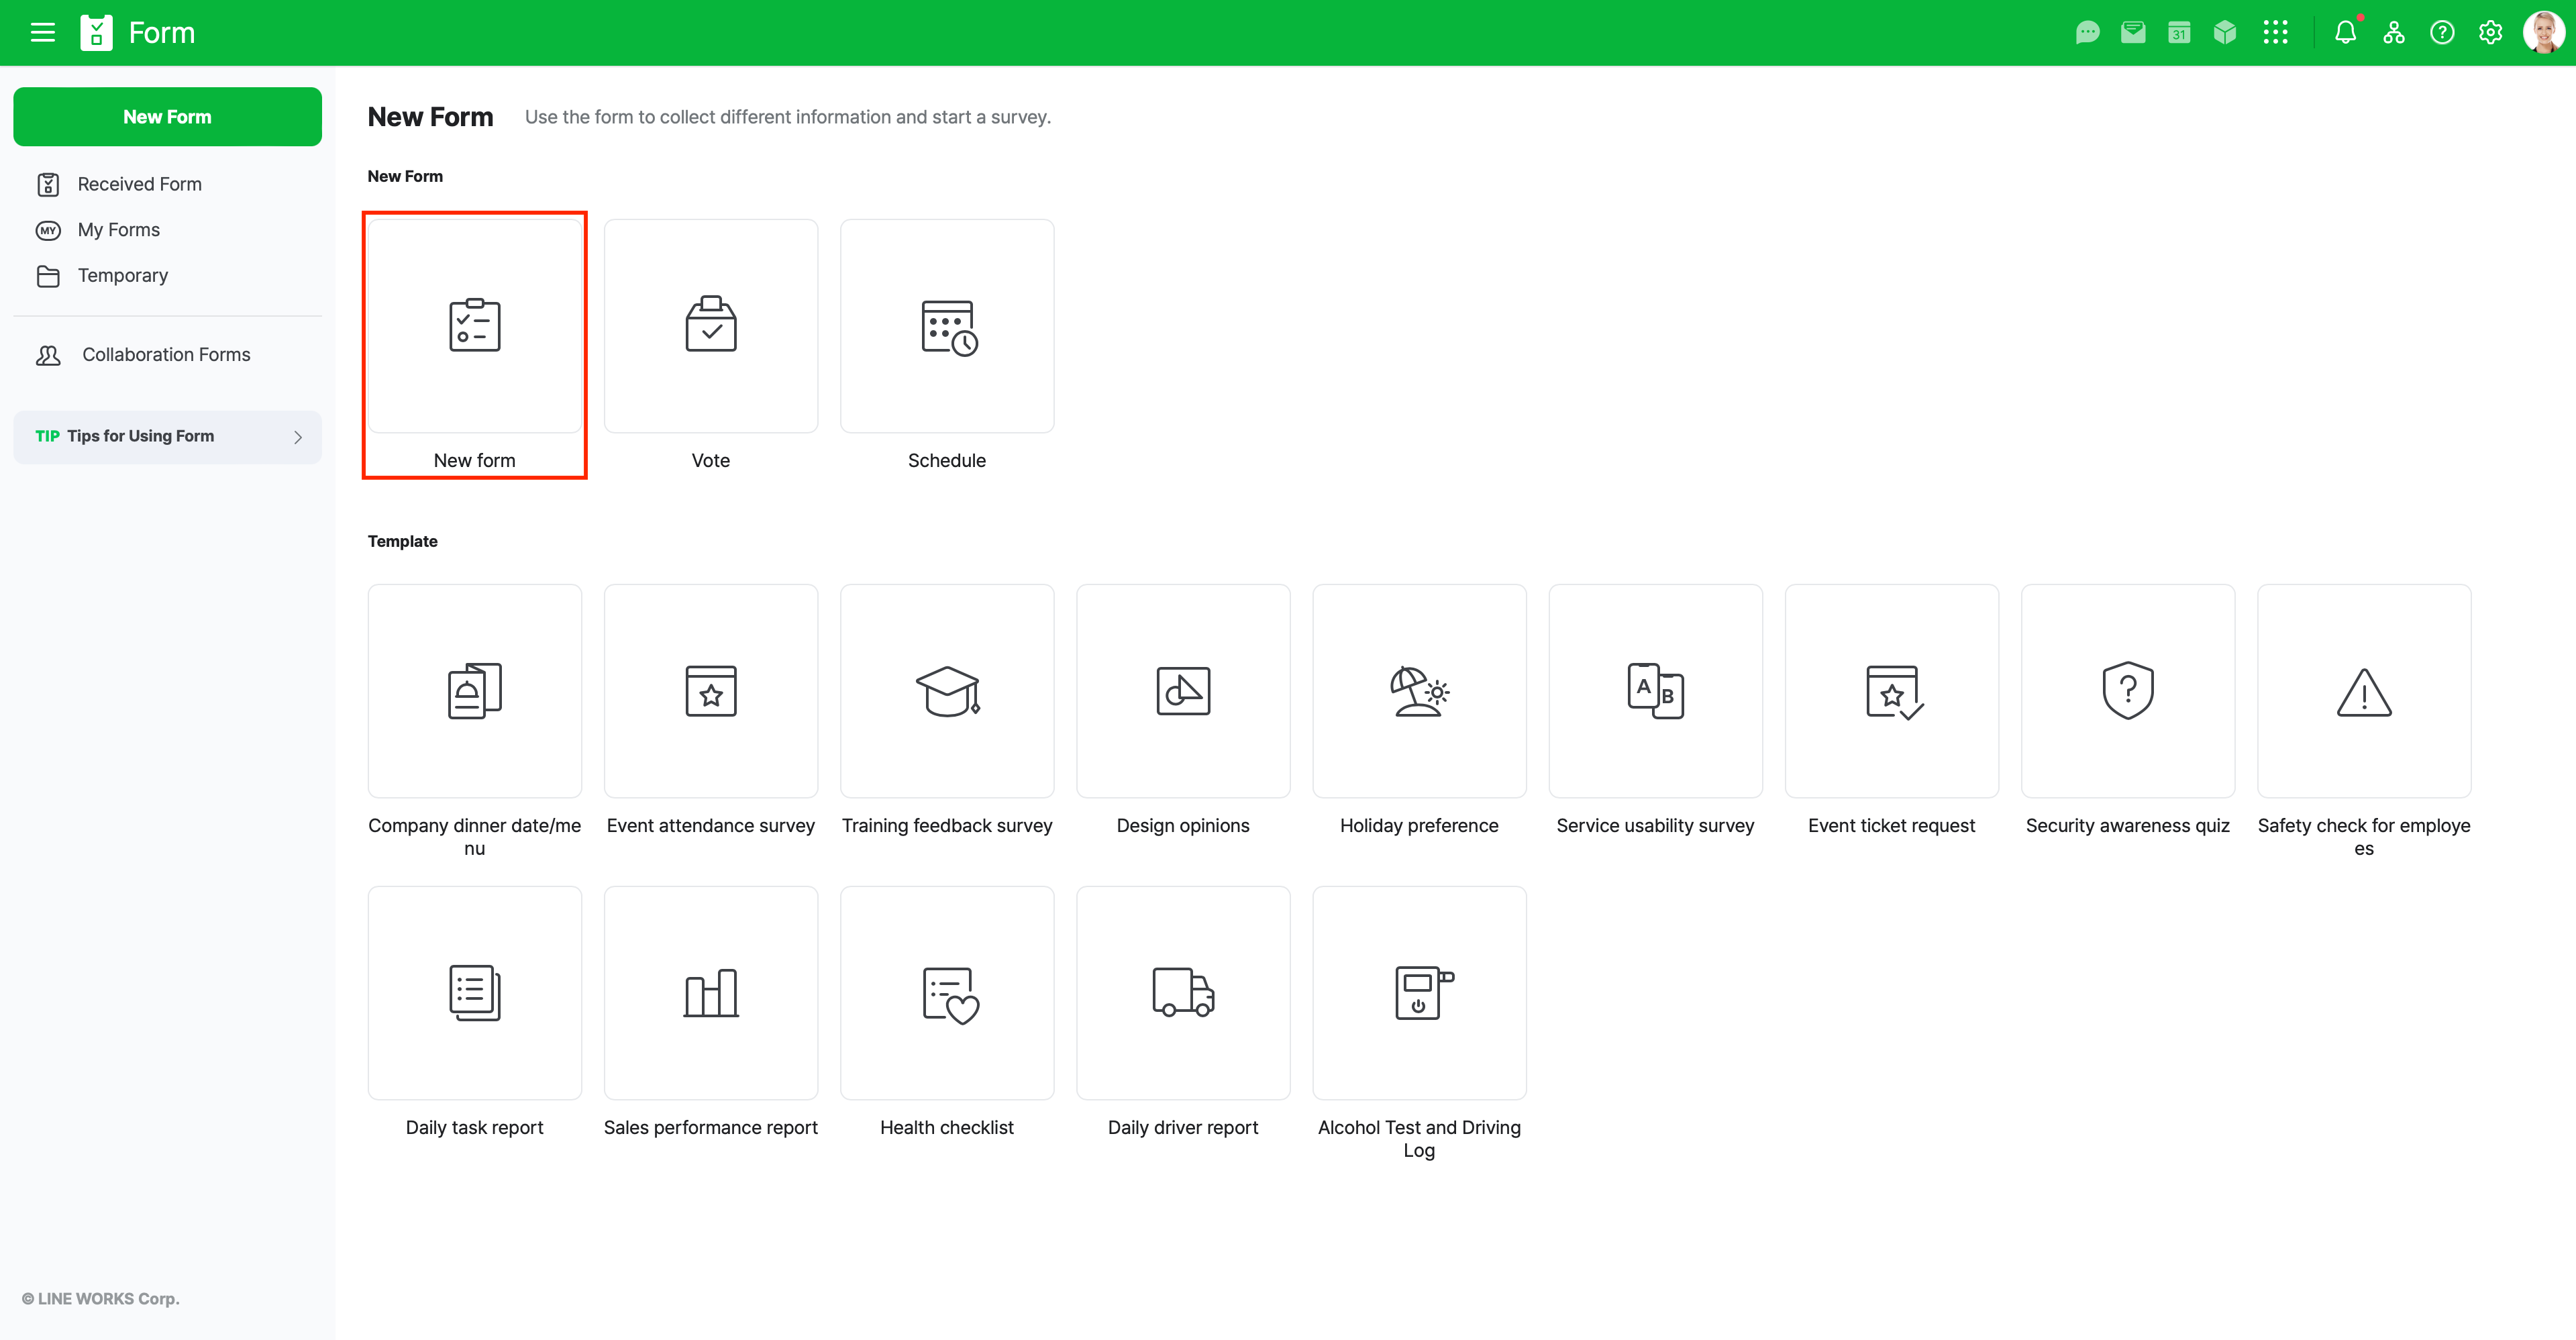Select My Forms in the sidebar
This screenshot has width=2576, height=1340.
(118, 229)
